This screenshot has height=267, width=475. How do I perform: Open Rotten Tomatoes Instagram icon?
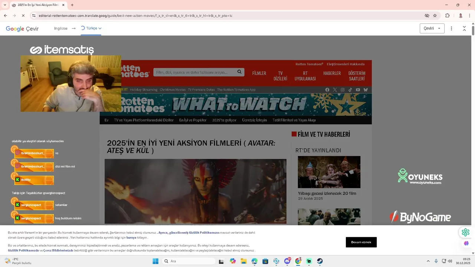(x=343, y=90)
